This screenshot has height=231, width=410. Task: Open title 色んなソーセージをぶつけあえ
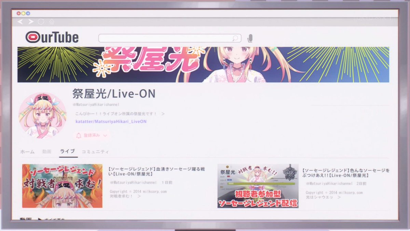pyautogui.click(x=345, y=172)
